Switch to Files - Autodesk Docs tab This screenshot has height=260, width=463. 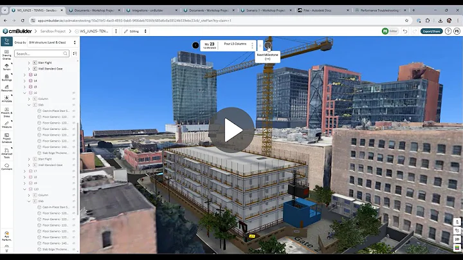point(323,10)
